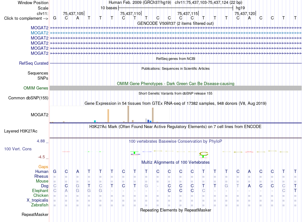This screenshot has width=302, height=222.
Task: Select the SNPs subtrack label
Action: (43, 78)
